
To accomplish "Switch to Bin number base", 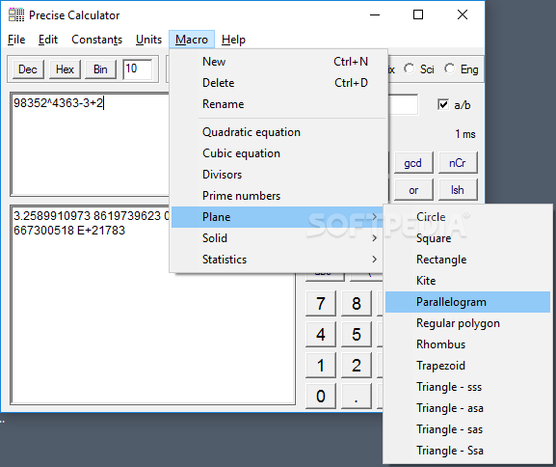I will click(100, 69).
